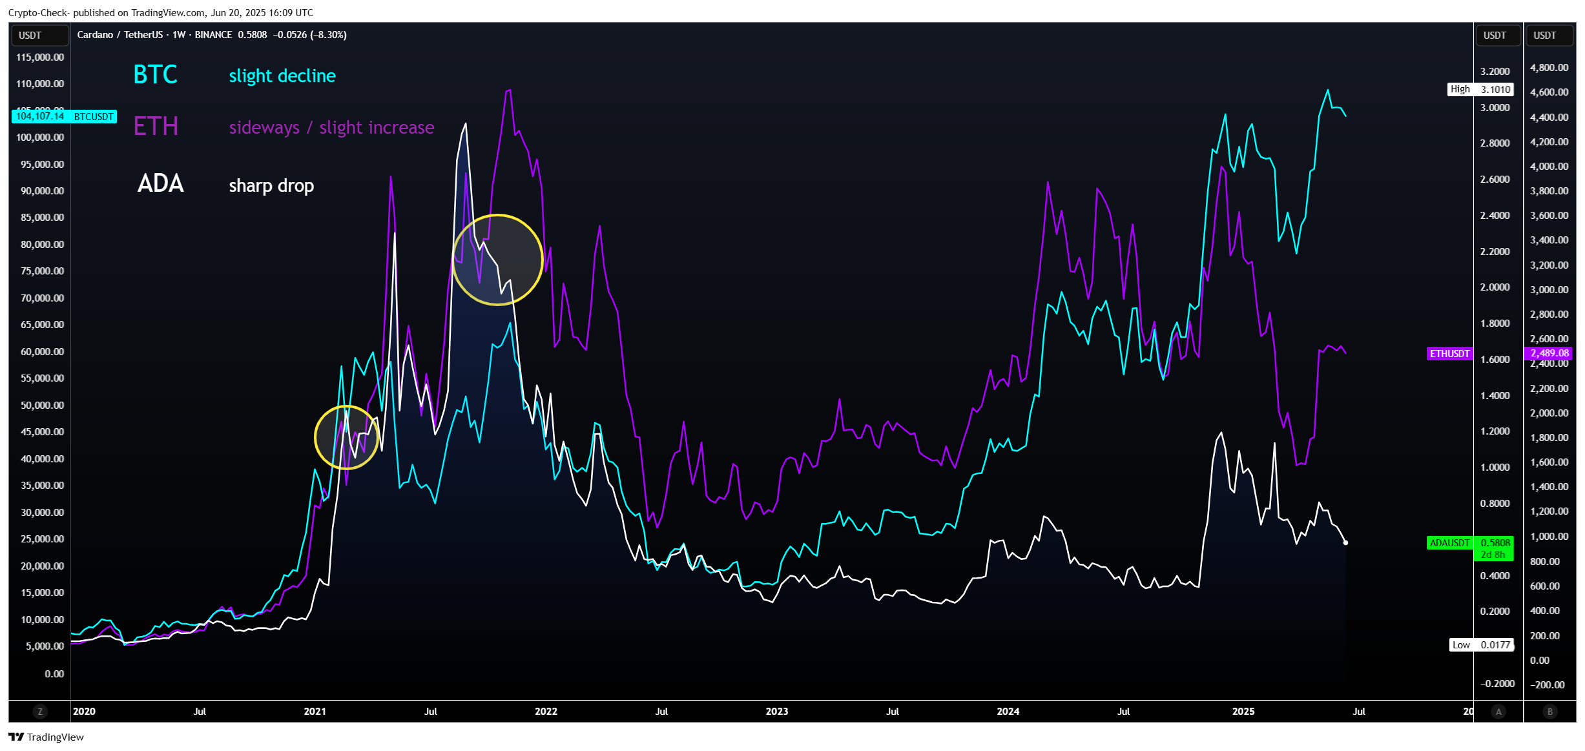Click the High 3.1010 marker
The height and width of the screenshot is (751, 1585).
1480,89
